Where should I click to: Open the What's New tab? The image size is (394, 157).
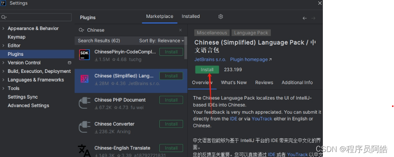234,82
